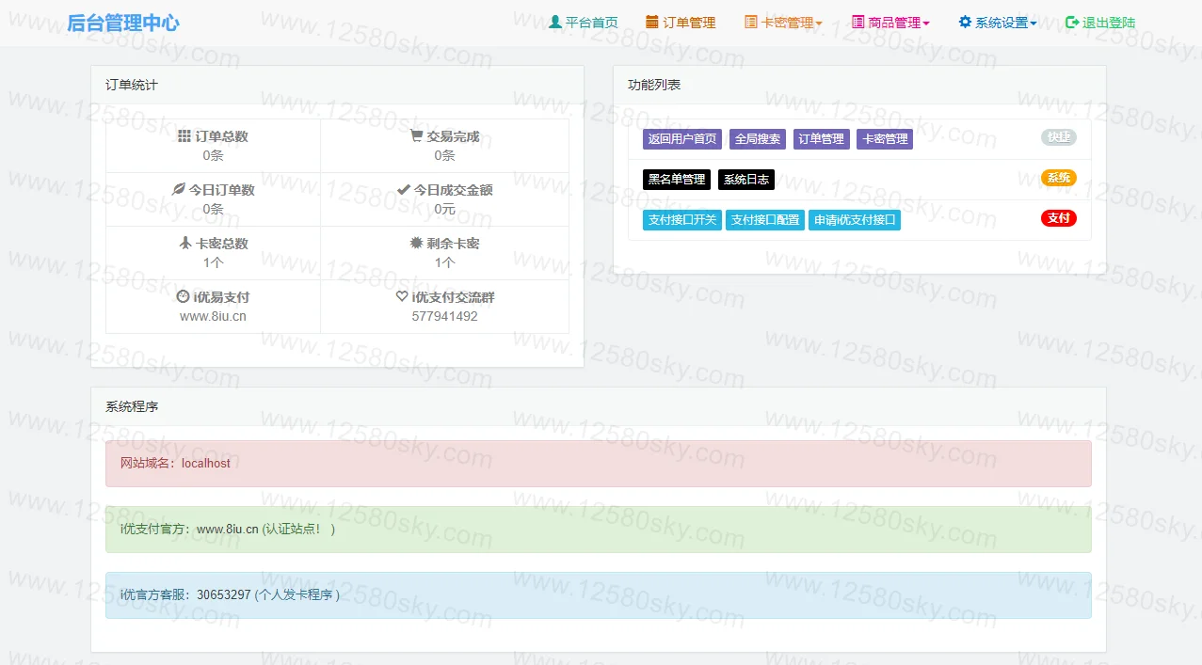Click the 返回用户首页 button
The height and width of the screenshot is (665, 1202).
pos(682,139)
